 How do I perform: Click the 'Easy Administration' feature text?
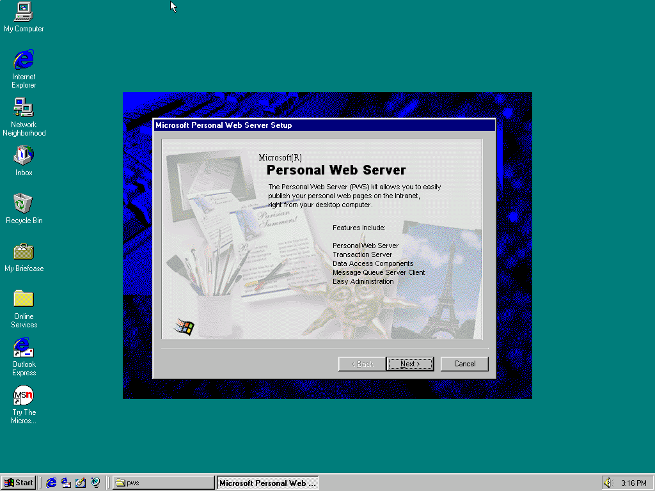363,281
